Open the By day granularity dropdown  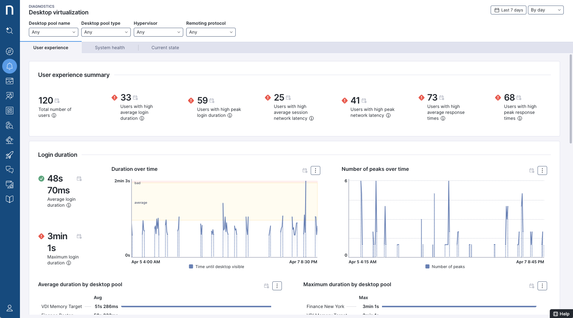[546, 10]
